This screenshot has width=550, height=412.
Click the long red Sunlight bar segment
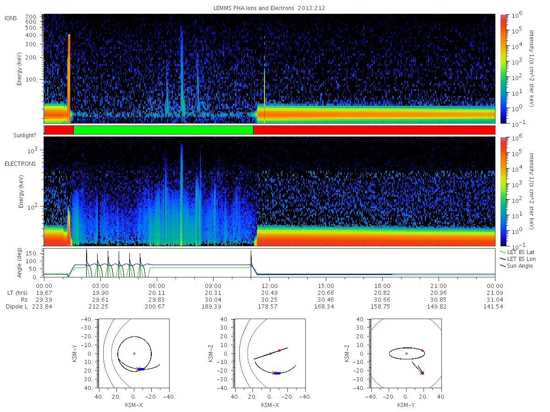coord(374,130)
